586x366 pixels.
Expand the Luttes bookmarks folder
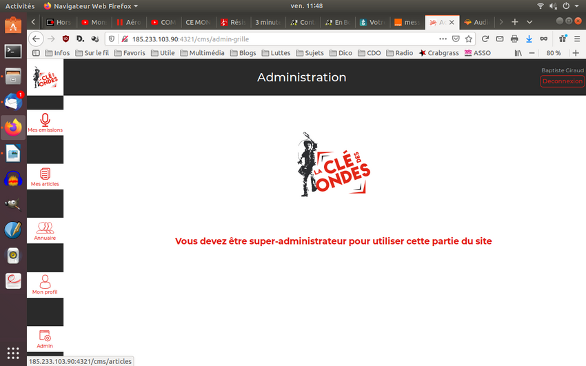coord(275,53)
